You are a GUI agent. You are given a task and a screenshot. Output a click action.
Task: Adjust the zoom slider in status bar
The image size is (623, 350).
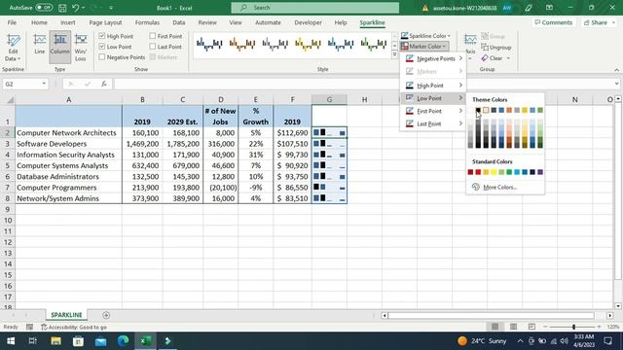[x=573, y=327]
